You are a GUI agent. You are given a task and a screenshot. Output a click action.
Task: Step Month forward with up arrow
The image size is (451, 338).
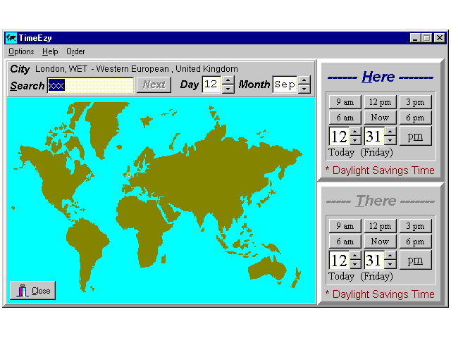tap(304, 80)
